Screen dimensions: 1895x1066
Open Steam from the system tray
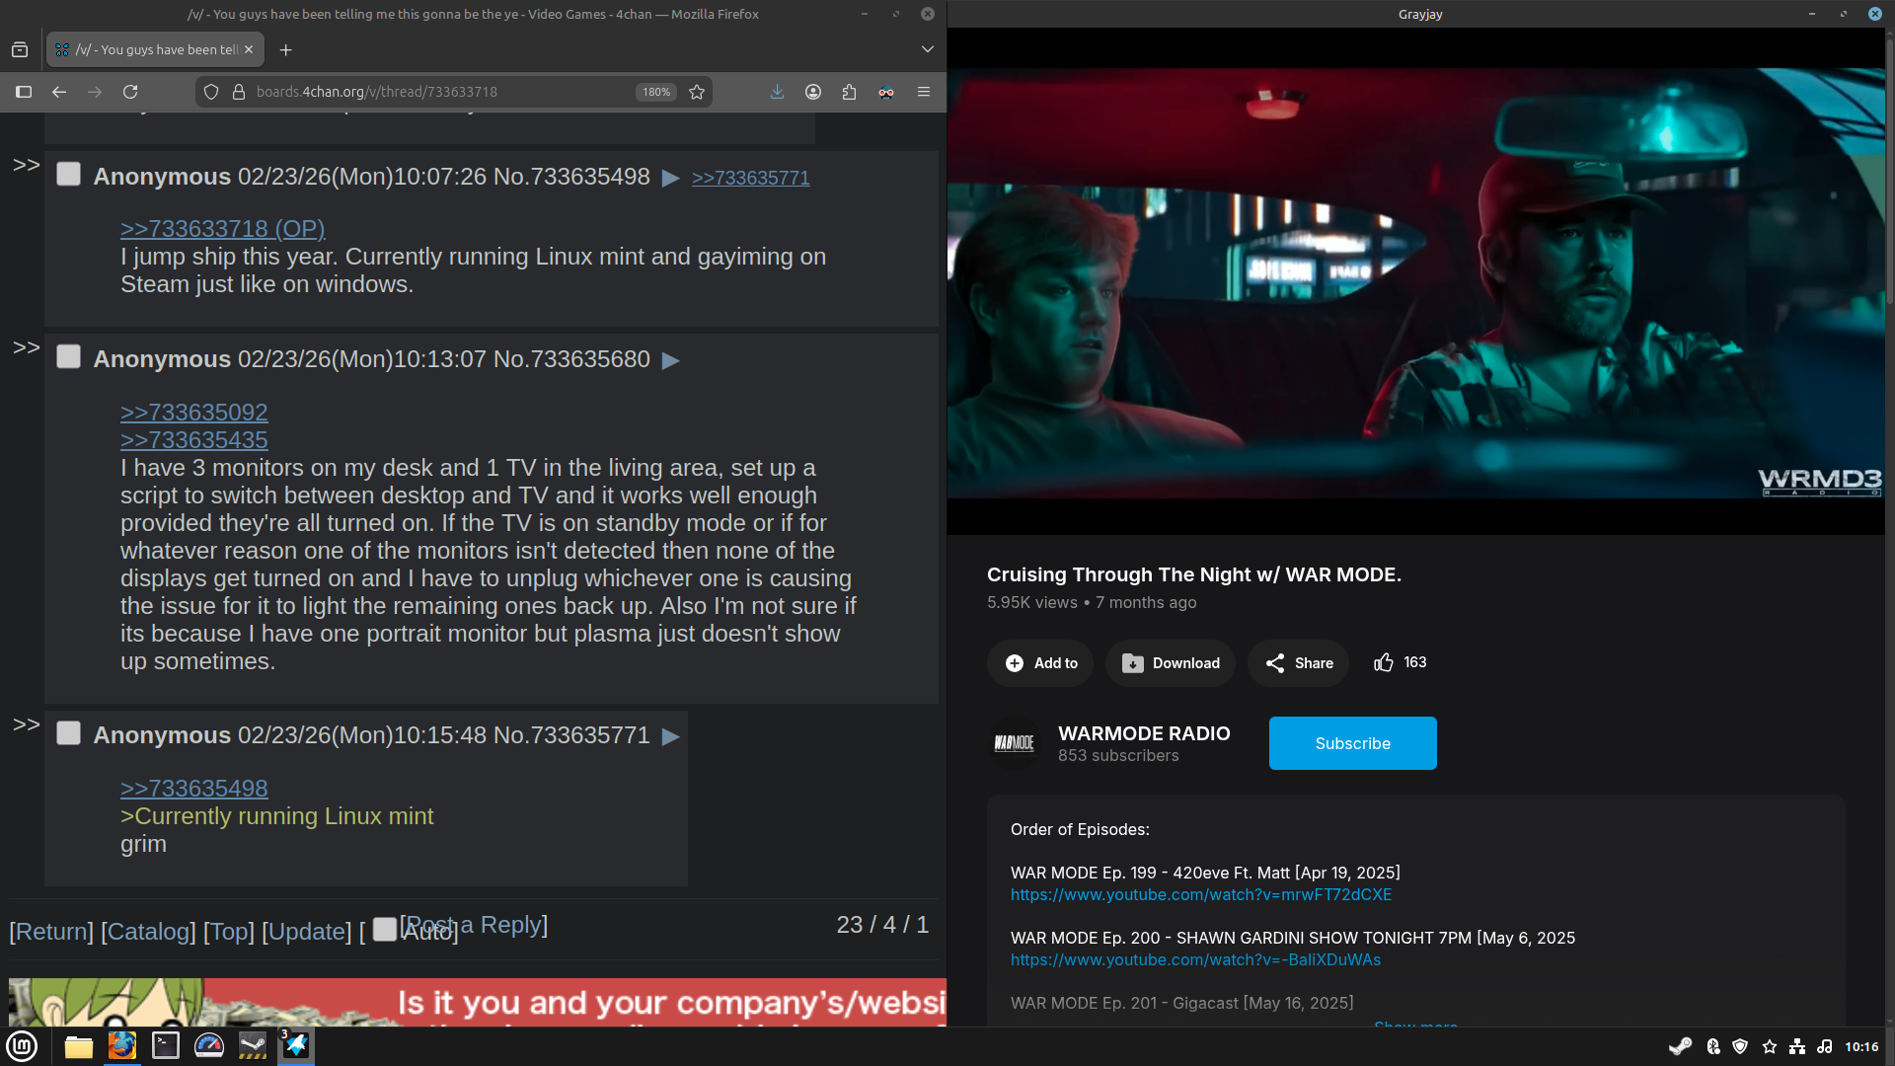(1680, 1046)
